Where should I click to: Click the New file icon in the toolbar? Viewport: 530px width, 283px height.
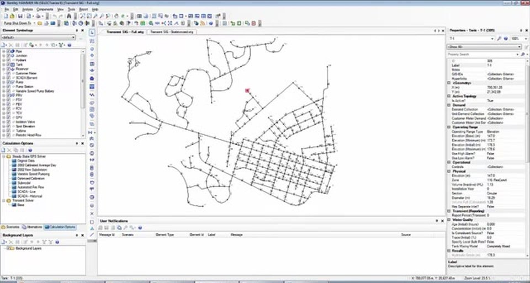(x=7, y=16)
